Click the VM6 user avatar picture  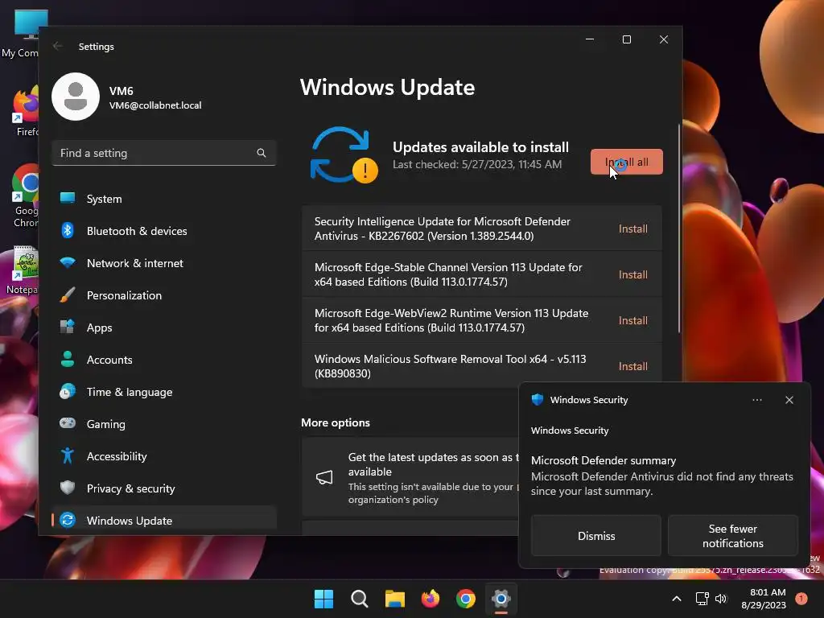point(76,97)
